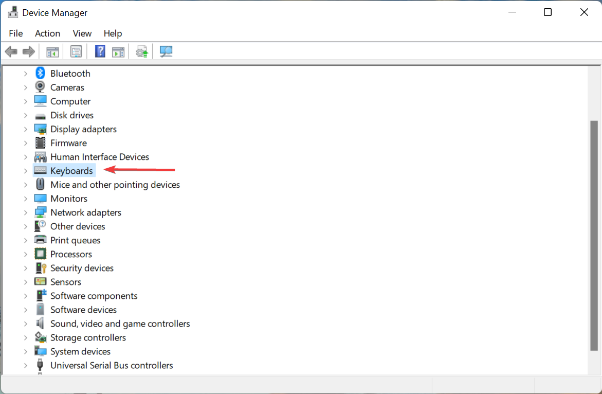Open Help using the blue question mark icon
602x394 pixels.
click(100, 51)
